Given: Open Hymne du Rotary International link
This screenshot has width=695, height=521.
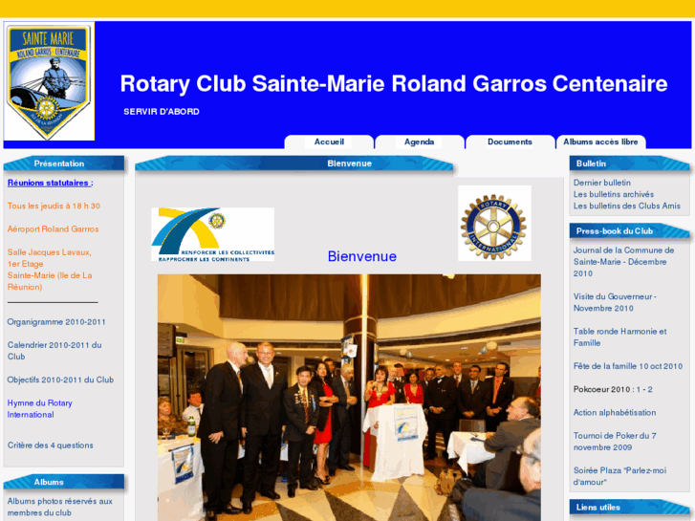Looking at the screenshot, I should 39,409.
